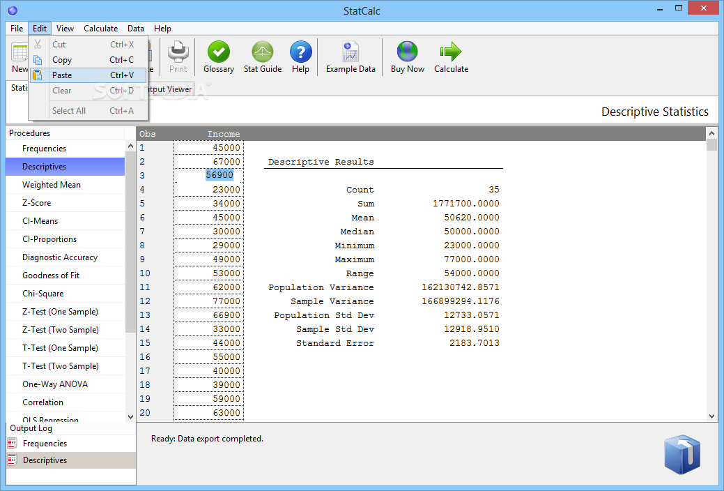Select the T-Test (Two Sample) procedure
This screenshot has height=491, width=724.
[65, 365]
